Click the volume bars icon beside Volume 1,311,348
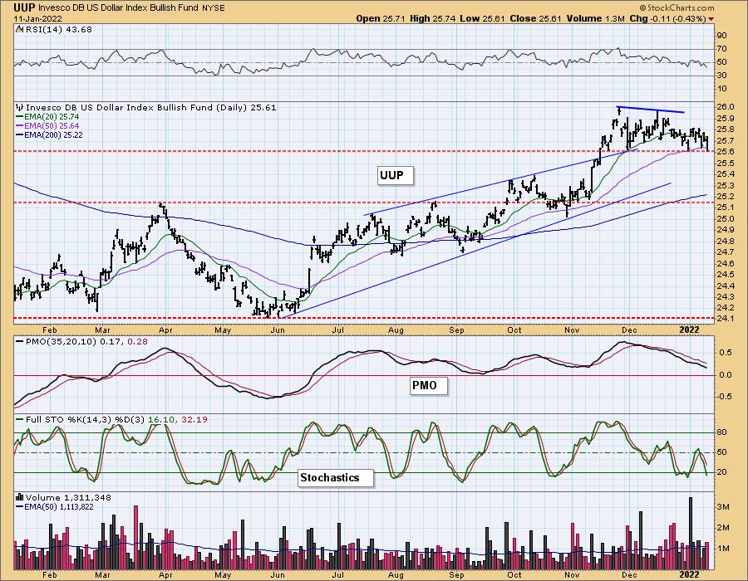 tap(20, 497)
